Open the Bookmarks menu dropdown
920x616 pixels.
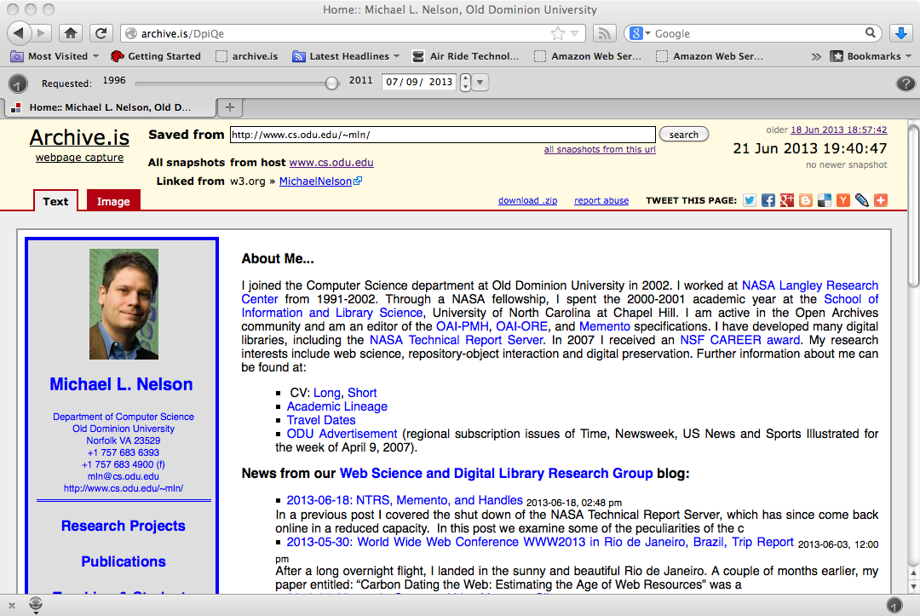pos(871,56)
